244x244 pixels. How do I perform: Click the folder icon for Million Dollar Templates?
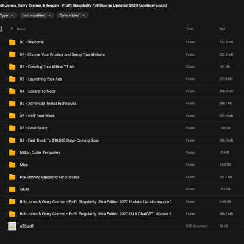pyautogui.click(x=12, y=152)
